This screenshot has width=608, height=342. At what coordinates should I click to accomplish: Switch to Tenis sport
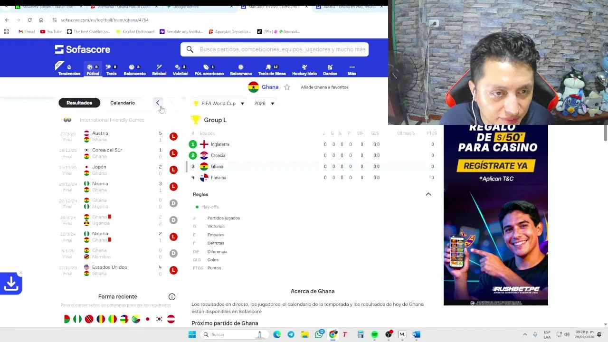pos(111,70)
